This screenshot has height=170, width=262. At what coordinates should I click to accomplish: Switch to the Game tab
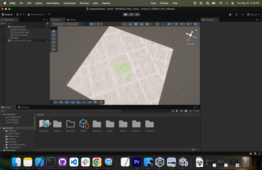pyautogui.click(x=71, y=20)
